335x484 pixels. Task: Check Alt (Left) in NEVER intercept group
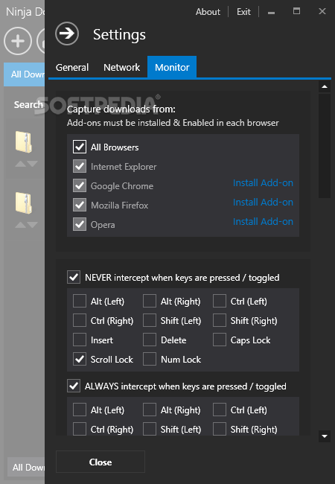(80, 301)
